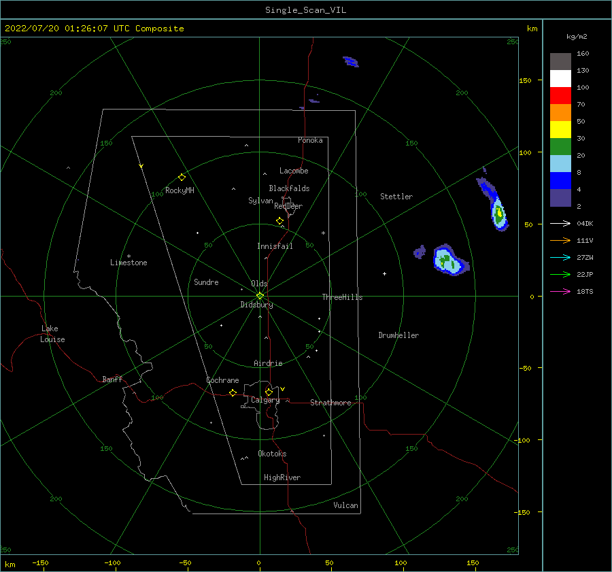The width and height of the screenshot is (612, 572).
Task: Click the Vulcan label
Action: 345,505
